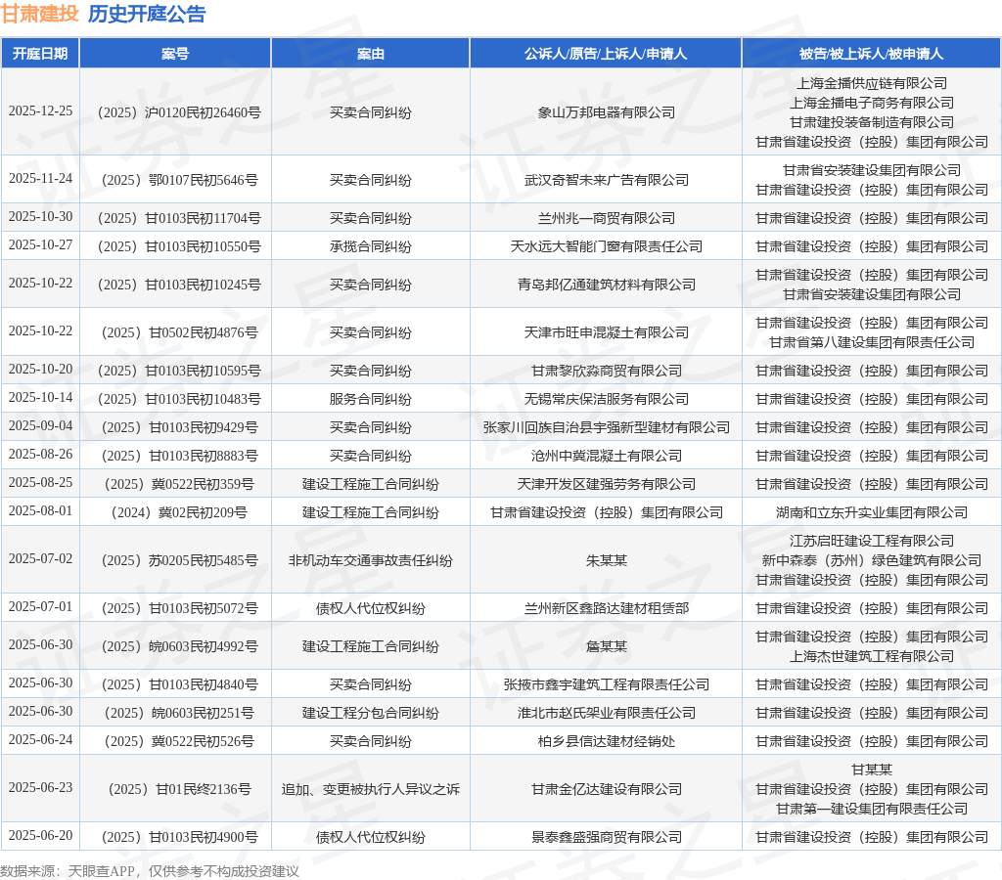
Task: Click plaintiff 象山万邦电器有限公司
Action: [607, 112]
